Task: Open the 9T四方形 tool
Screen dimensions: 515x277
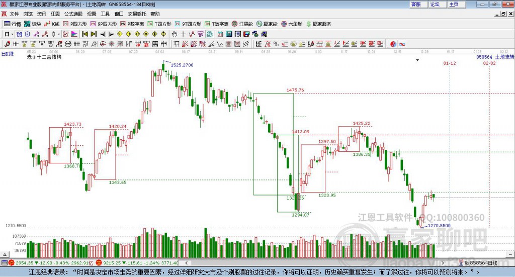Action: 188,24
